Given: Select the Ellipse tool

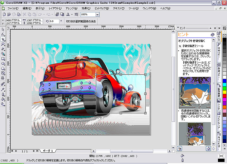Looking at the screenshot, I should [3, 64].
